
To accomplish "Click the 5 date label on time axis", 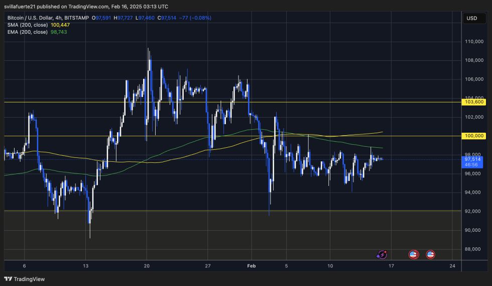I will [286, 266].
